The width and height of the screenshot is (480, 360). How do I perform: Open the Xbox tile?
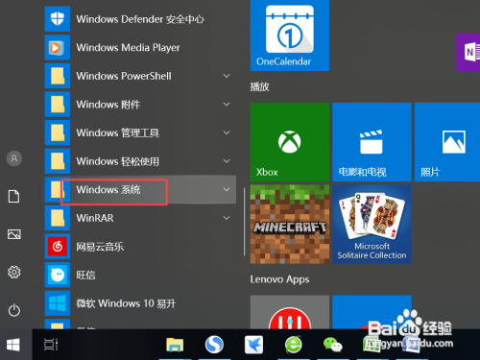[x=290, y=142]
